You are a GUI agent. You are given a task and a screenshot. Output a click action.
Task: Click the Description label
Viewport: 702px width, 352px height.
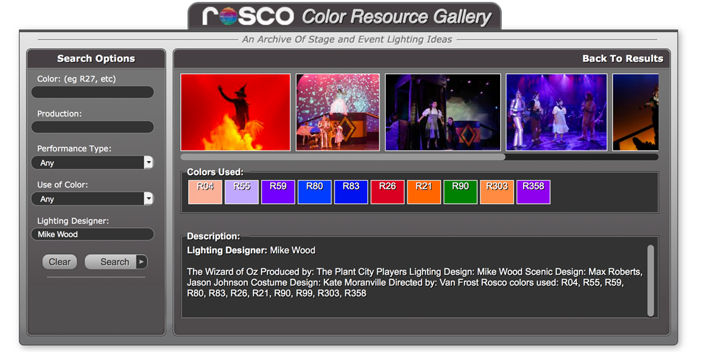point(214,237)
